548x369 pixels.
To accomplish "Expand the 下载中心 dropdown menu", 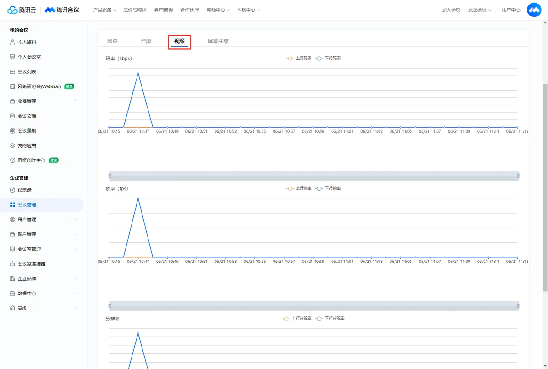I will pyautogui.click(x=248, y=10).
